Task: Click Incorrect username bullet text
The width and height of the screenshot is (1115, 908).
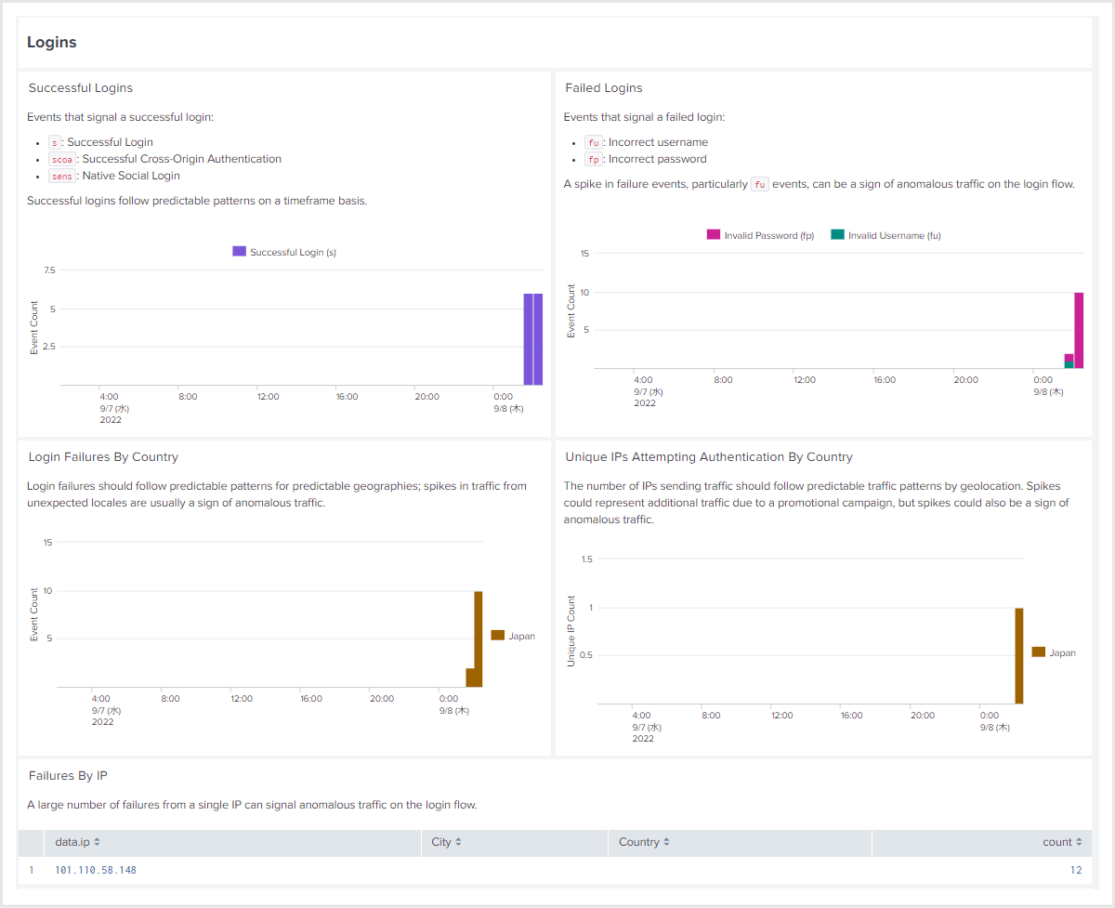Action: 658,142
